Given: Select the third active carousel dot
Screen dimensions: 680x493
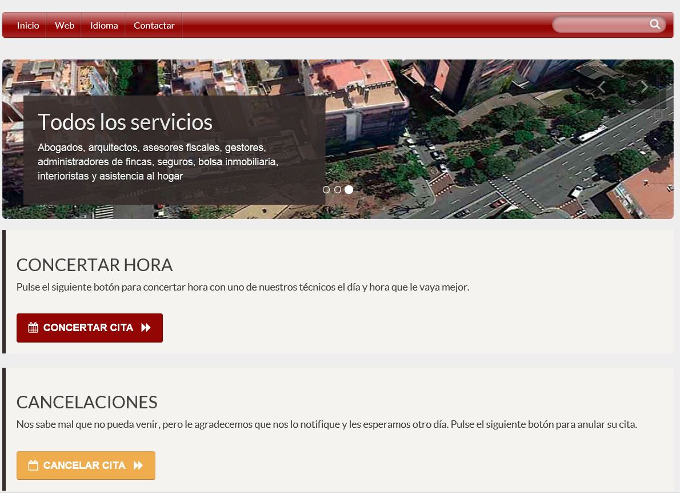Looking at the screenshot, I should click(349, 189).
